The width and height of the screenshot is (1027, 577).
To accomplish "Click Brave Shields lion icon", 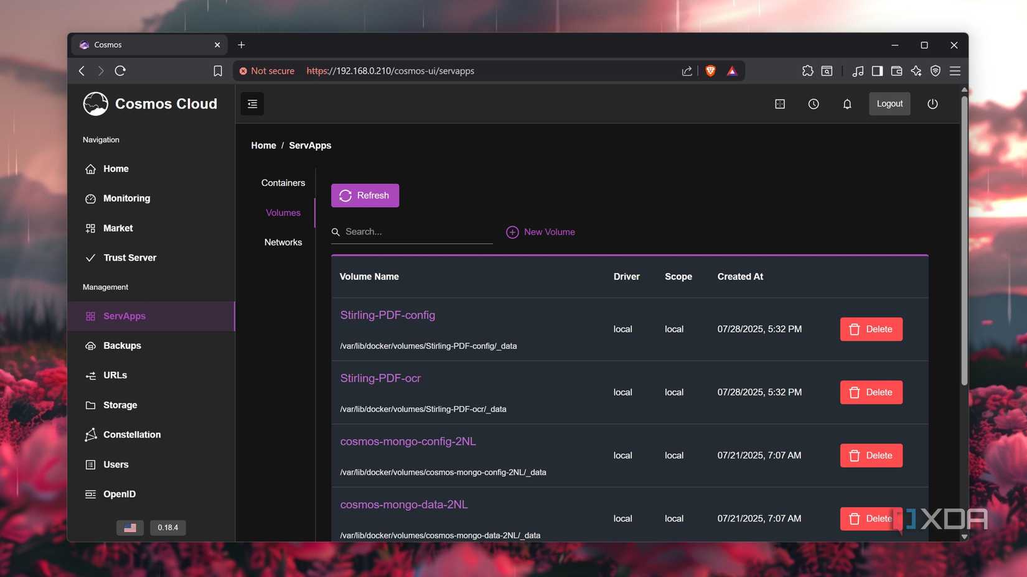I will pyautogui.click(x=710, y=71).
